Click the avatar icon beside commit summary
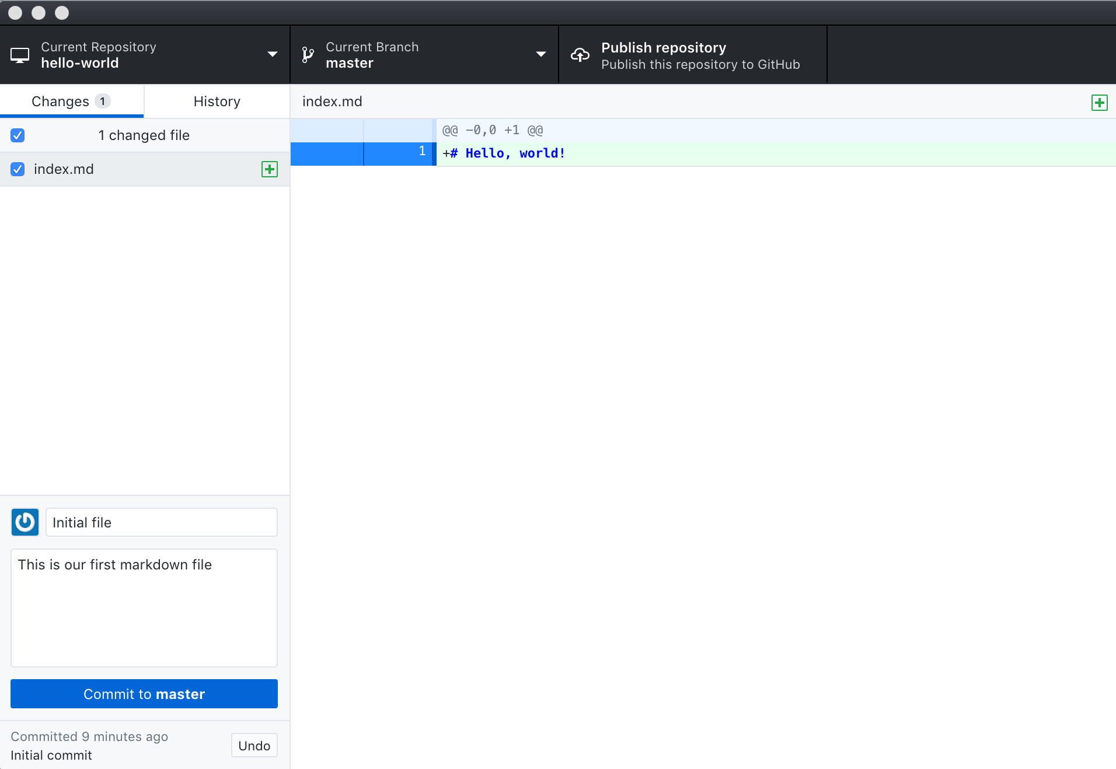The width and height of the screenshot is (1116, 769). (x=25, y=522)
